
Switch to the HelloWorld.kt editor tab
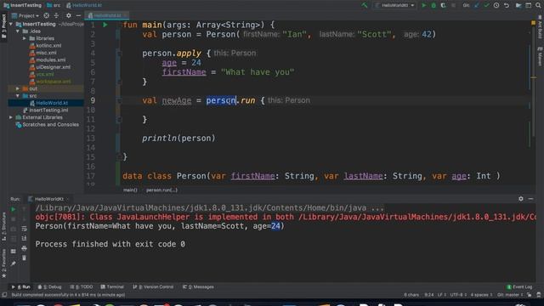[x=108, y=15]
